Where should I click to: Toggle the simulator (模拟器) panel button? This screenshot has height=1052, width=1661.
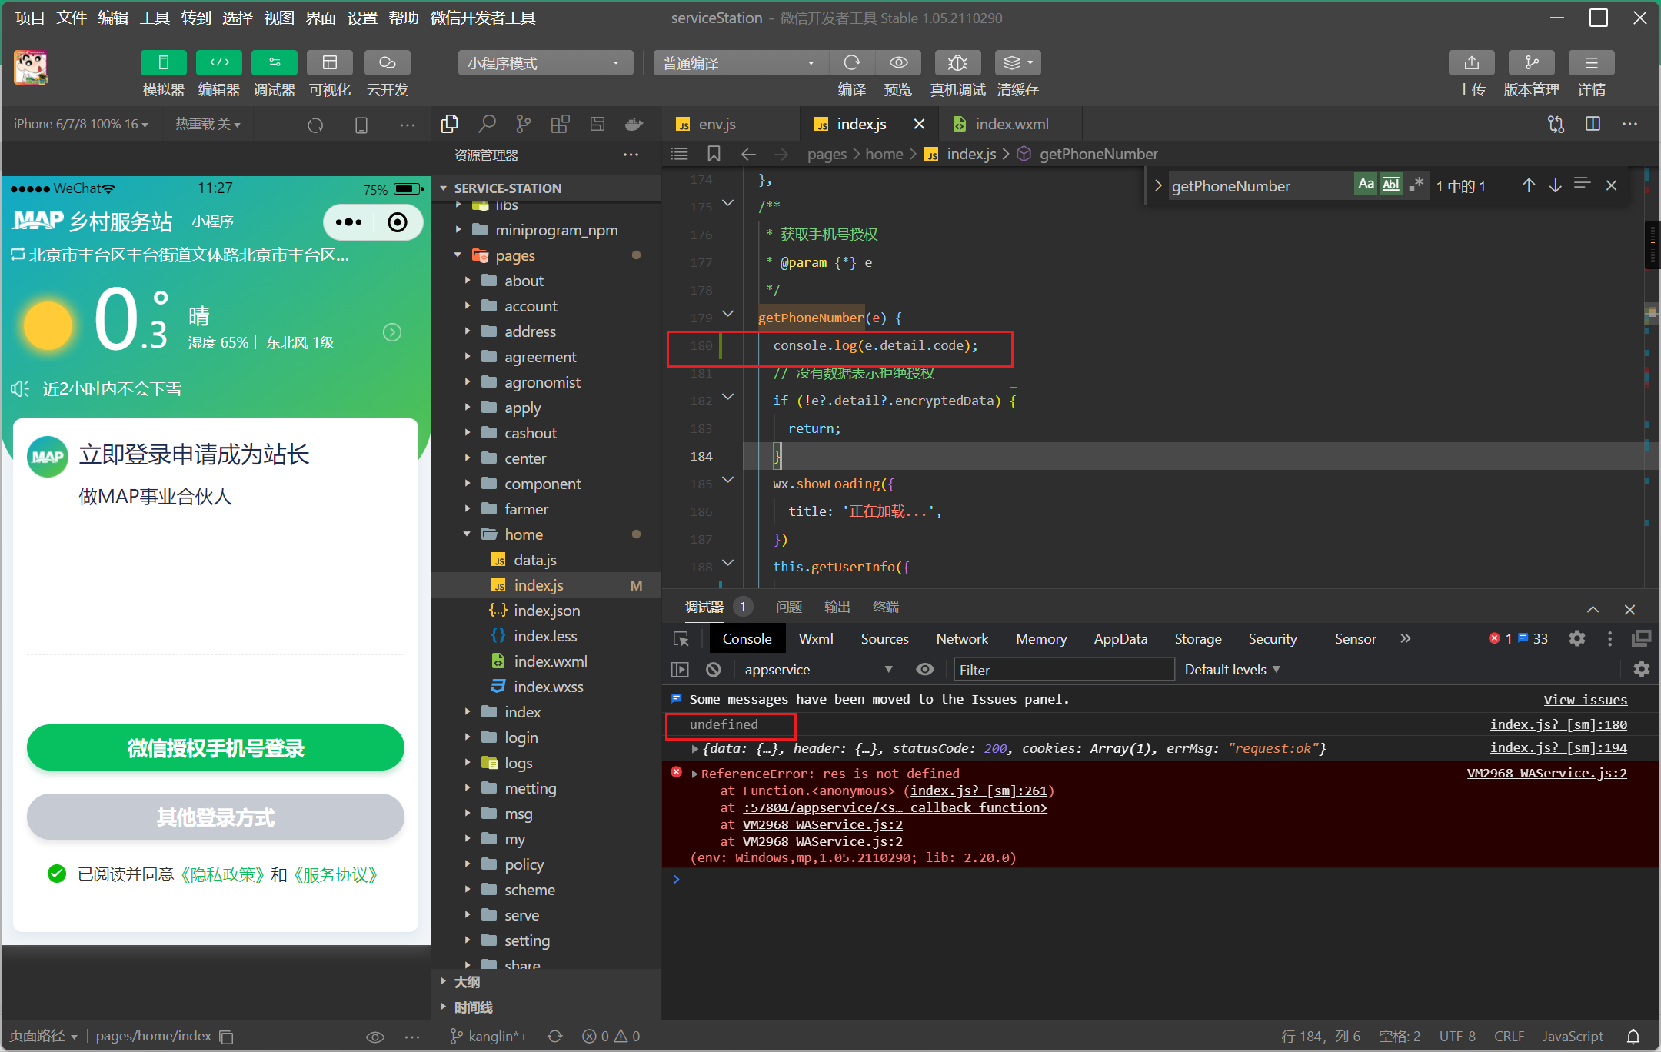(163, 63)
